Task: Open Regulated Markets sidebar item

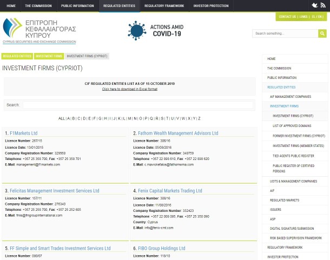Action: 295,200
